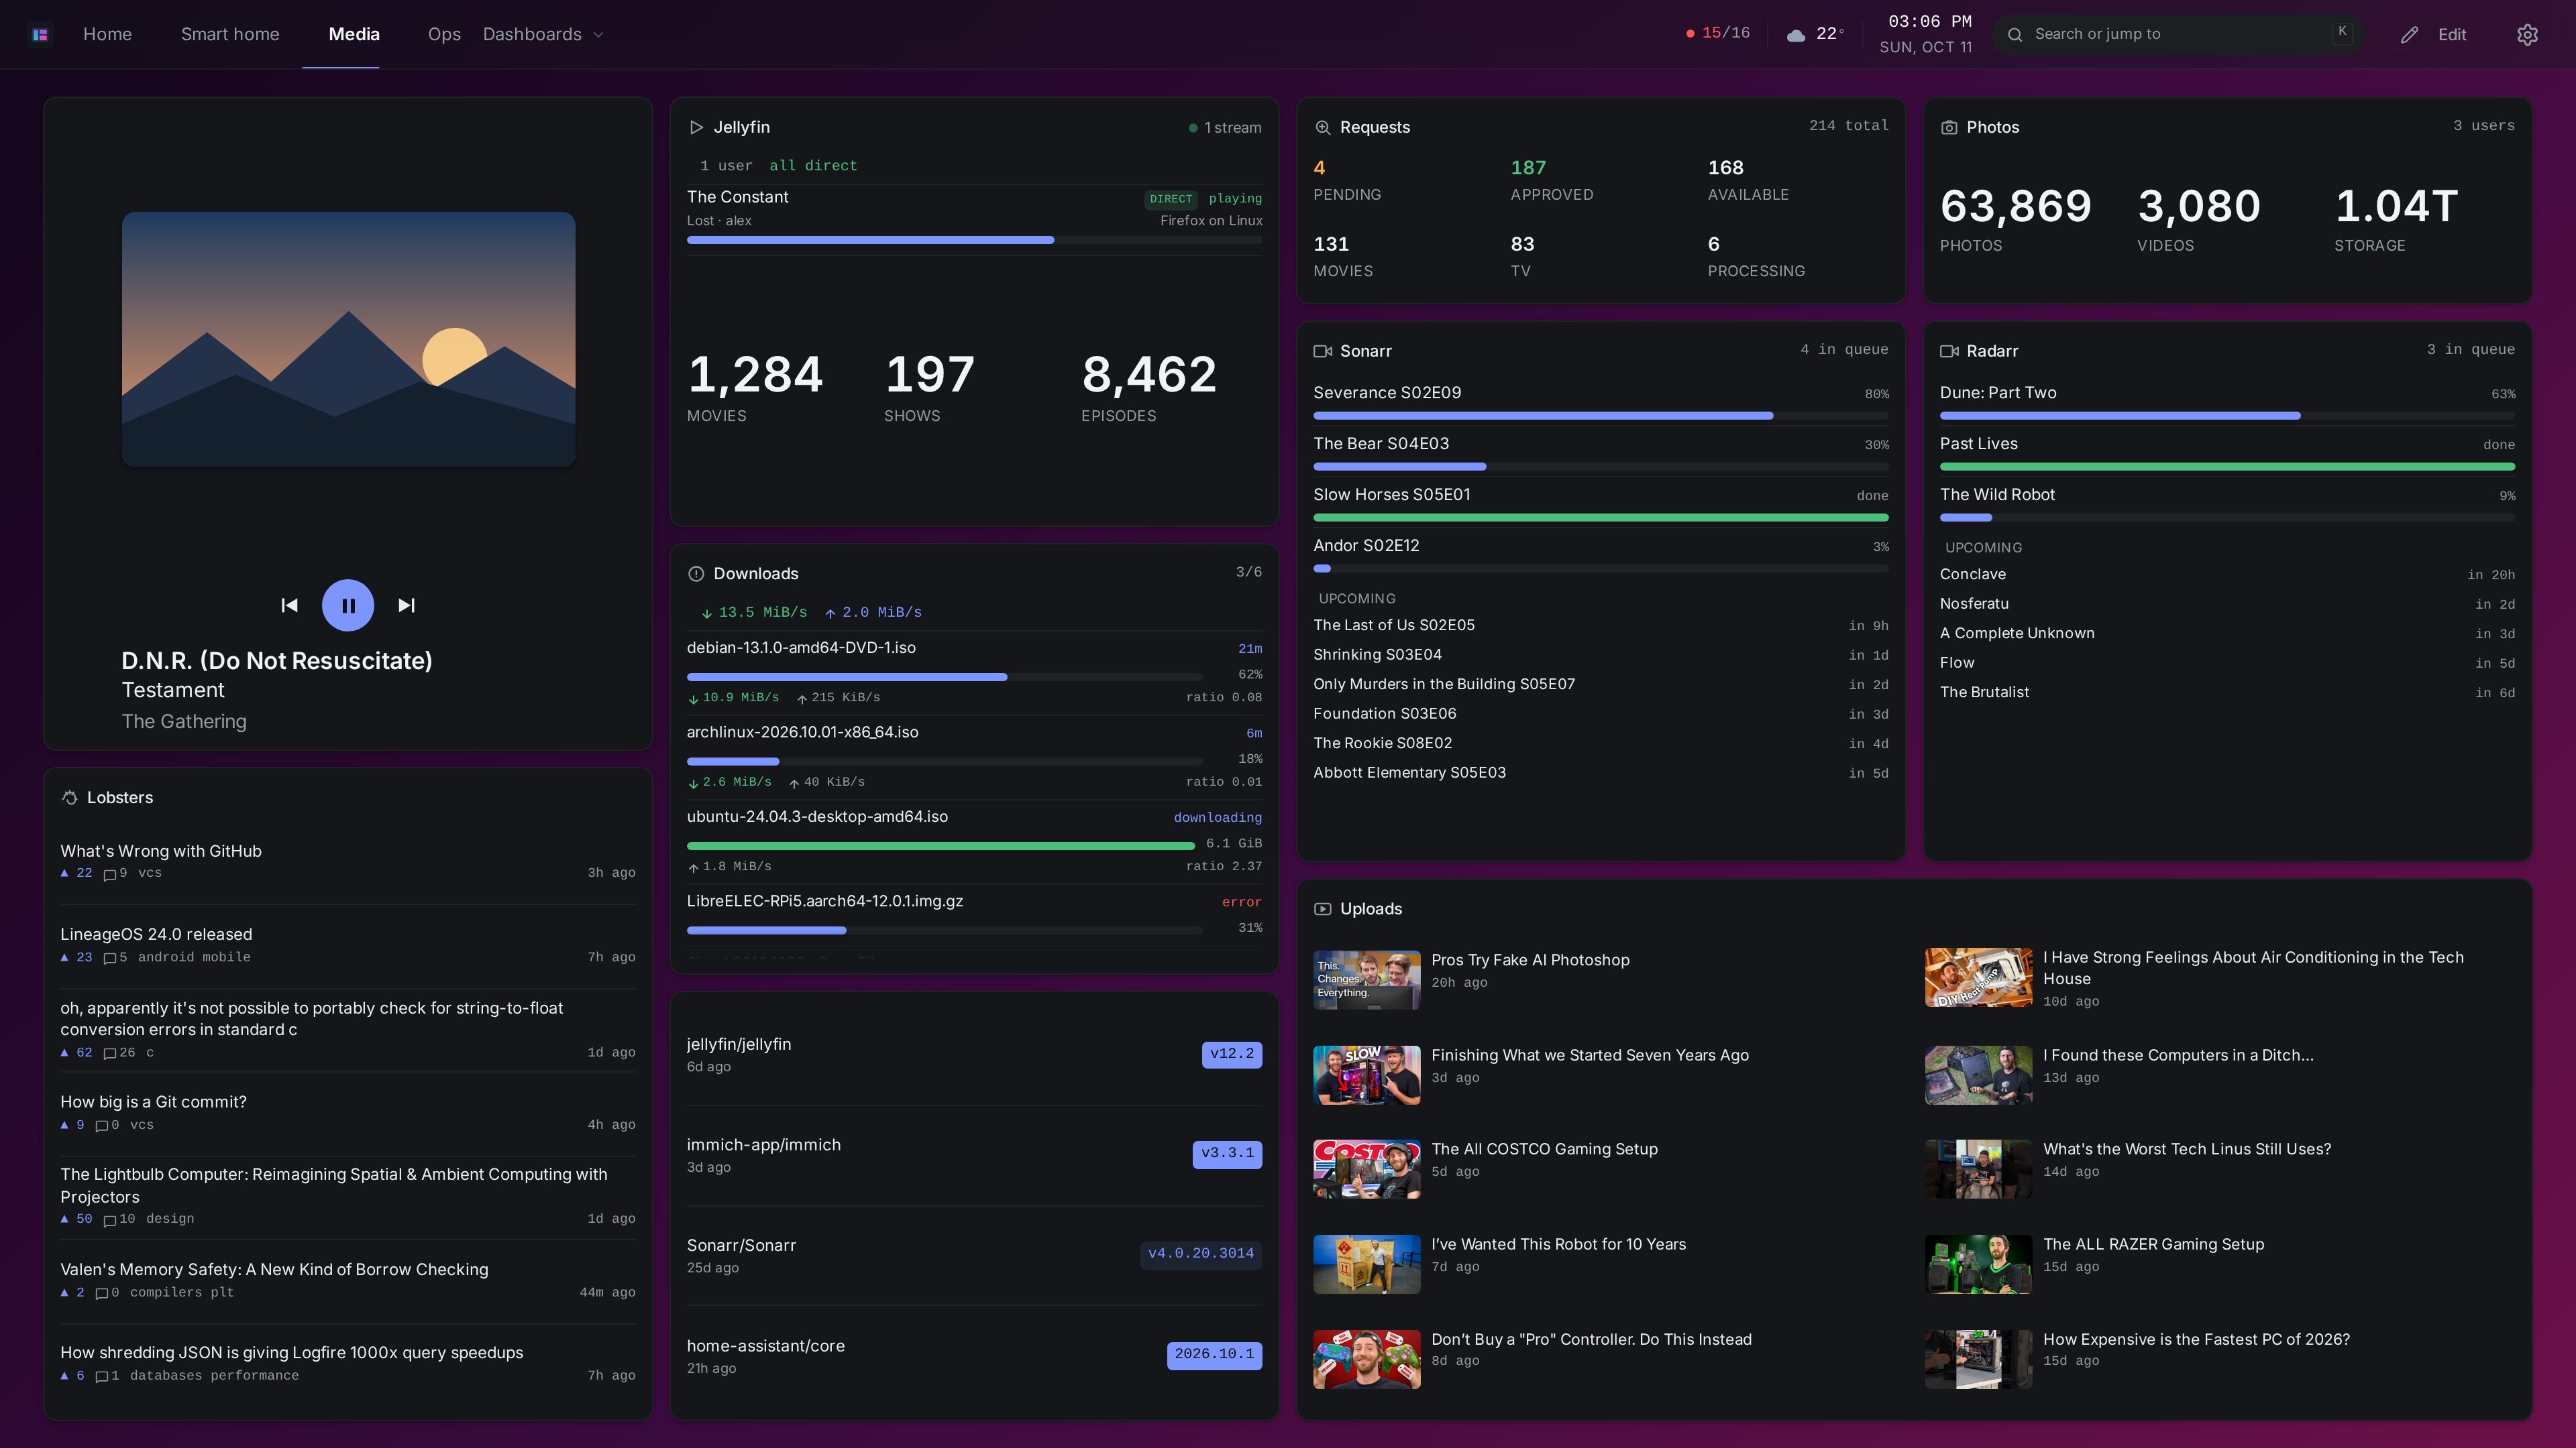Image resolution: width=2576 pixels, height=1448 pixels.
Task: Click the album art thumbnail
Action: point(348,339)
